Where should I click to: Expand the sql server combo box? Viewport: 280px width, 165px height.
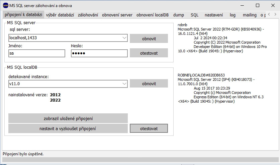click(x=124, y=38)
